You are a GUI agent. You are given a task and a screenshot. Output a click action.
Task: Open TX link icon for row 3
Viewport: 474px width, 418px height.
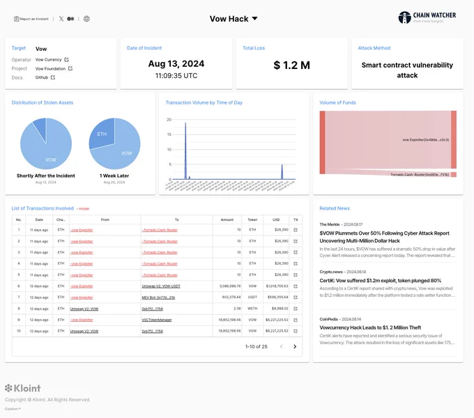(296, 252)
